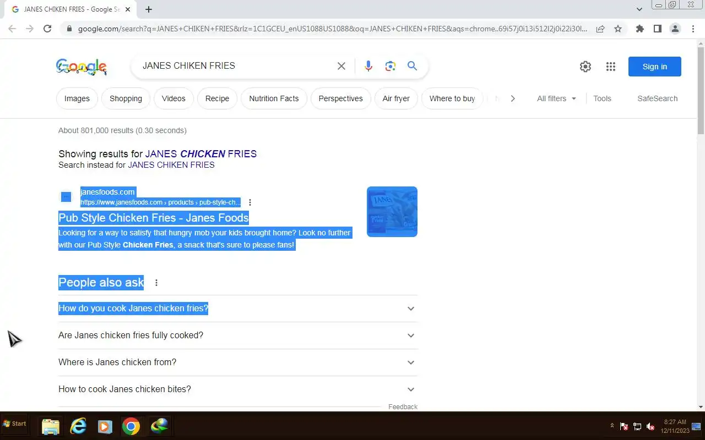Click the janesfoods.com site name

pyautogui.click(x=107, y=192)
